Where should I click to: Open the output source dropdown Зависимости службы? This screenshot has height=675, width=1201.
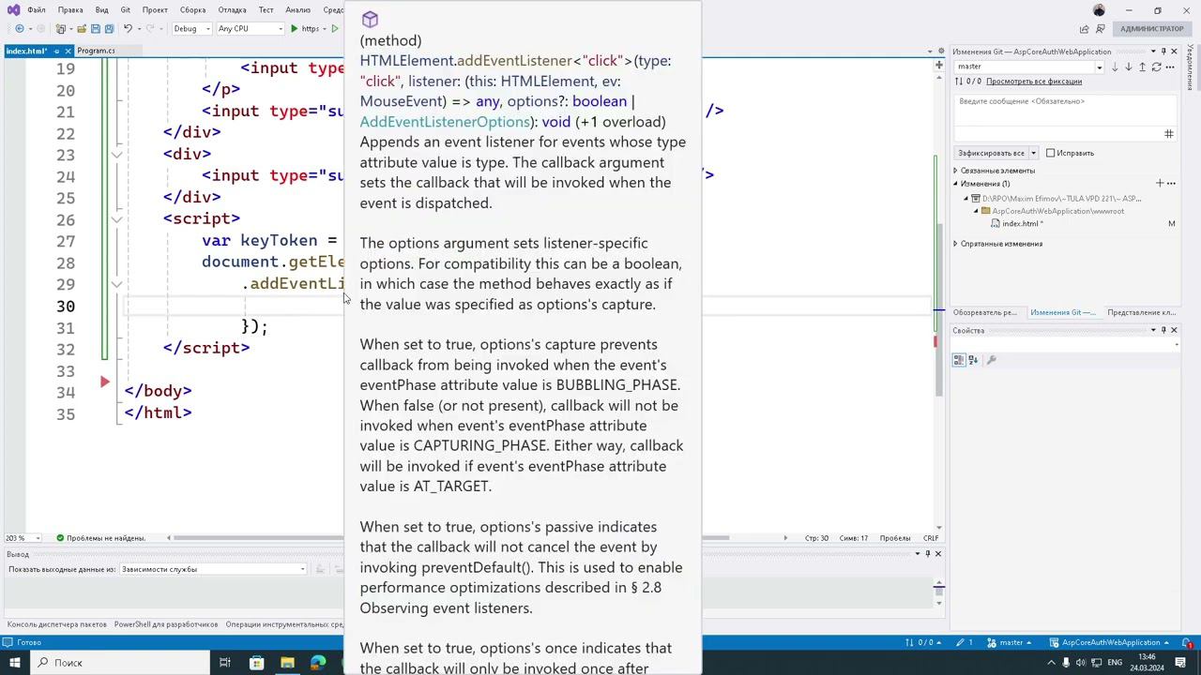click(213, 569)
